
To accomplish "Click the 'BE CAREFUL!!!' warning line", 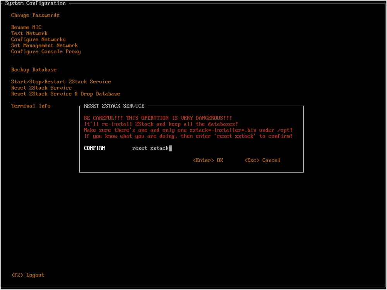I will point(158,118).
